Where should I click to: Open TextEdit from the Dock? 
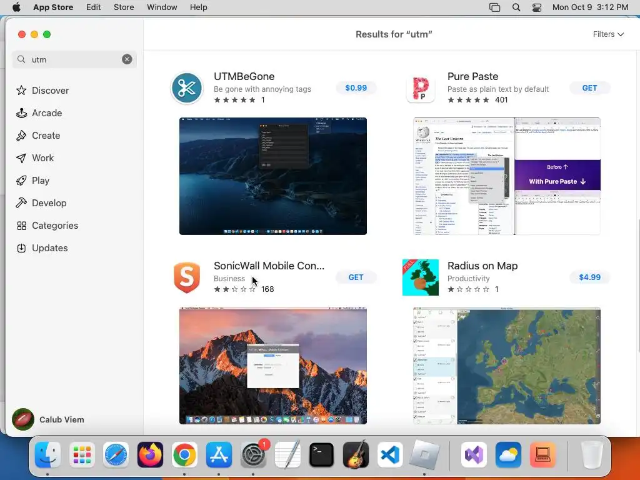tap(287, 454)
